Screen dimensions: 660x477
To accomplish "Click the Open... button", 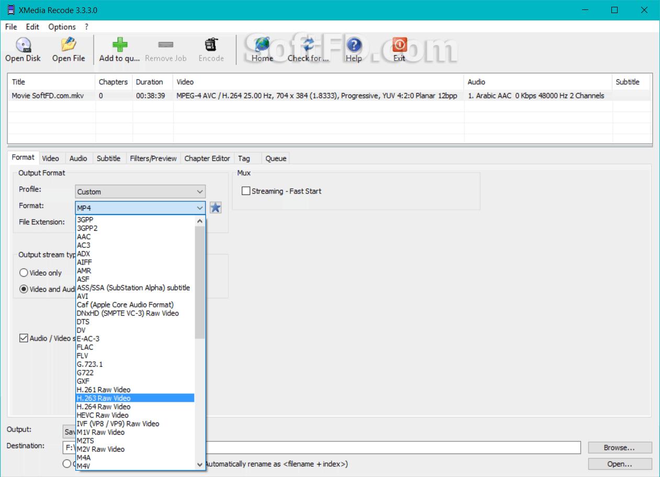I will pyautogui.click(x=620, y=464).
